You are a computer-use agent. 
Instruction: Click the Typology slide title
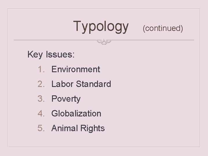tap(101, 26)
